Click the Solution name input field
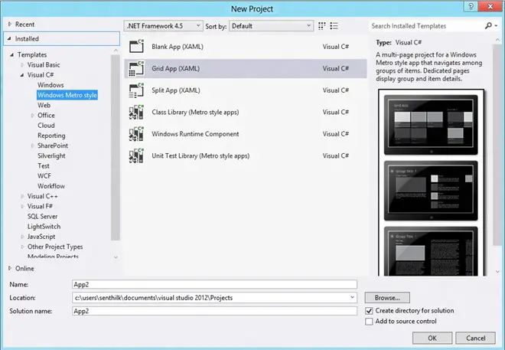The image size is (505, 350). click(x=214, y=311)
